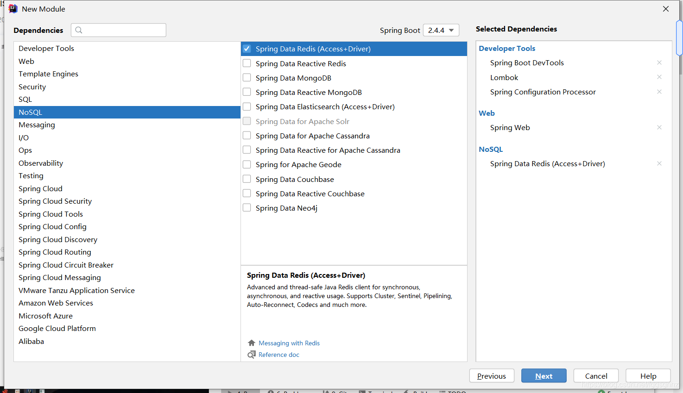The image size is (683, 393).
Task: Tick Spring Data Couchbase
Action: [247, 179]
